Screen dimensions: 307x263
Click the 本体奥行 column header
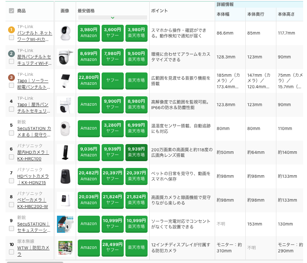[256, 14]
